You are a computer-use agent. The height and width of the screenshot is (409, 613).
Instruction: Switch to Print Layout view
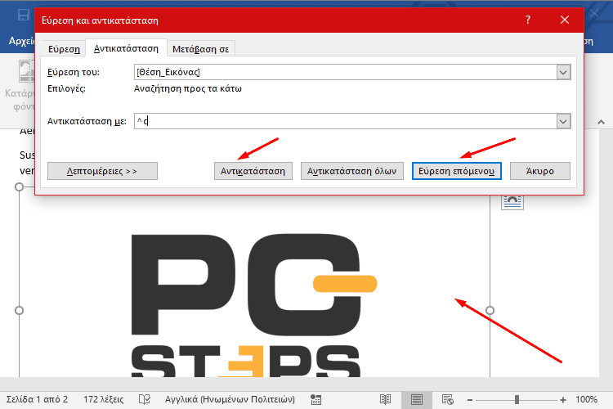[416, 400]
